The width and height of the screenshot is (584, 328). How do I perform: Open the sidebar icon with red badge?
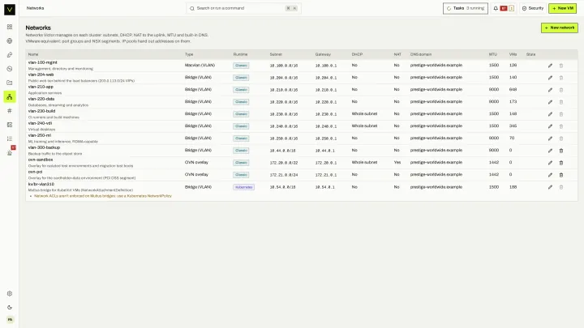point(10,152)
